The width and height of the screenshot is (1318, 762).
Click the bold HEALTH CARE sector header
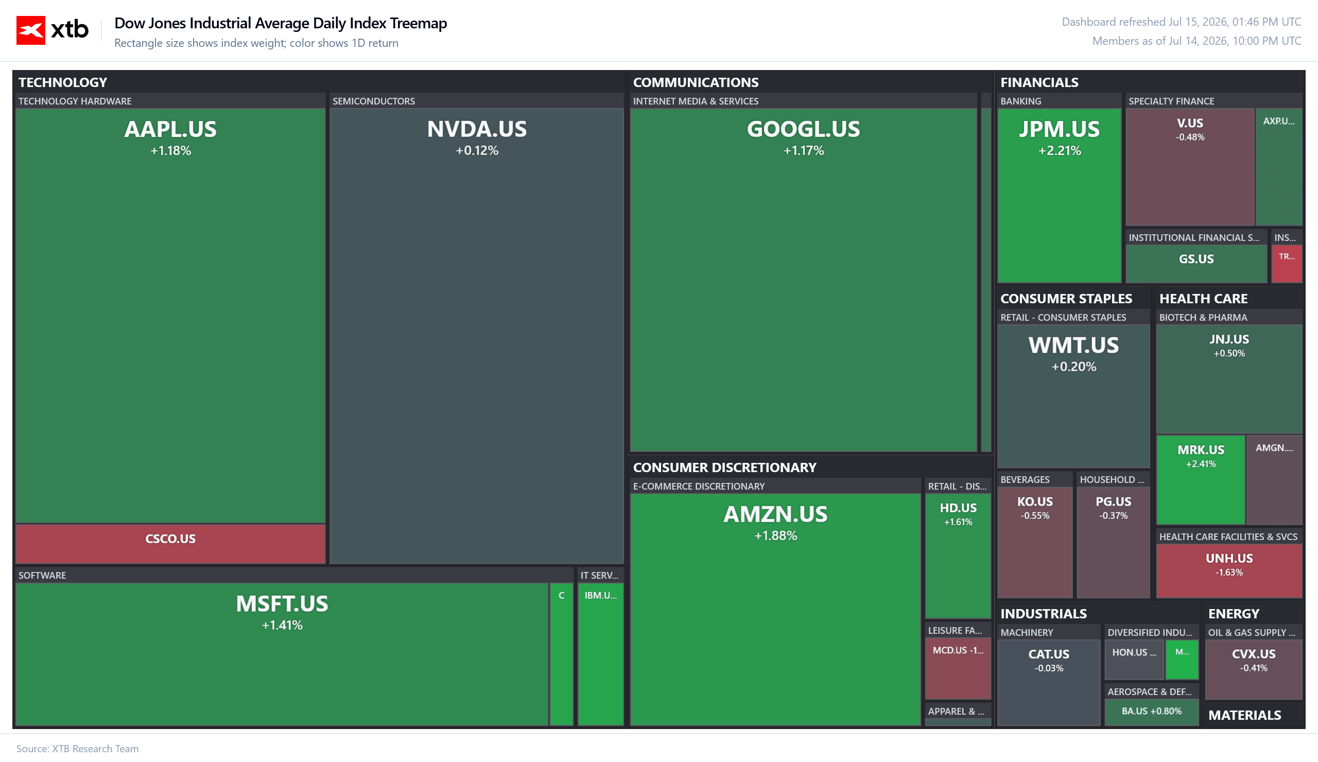1203,299
